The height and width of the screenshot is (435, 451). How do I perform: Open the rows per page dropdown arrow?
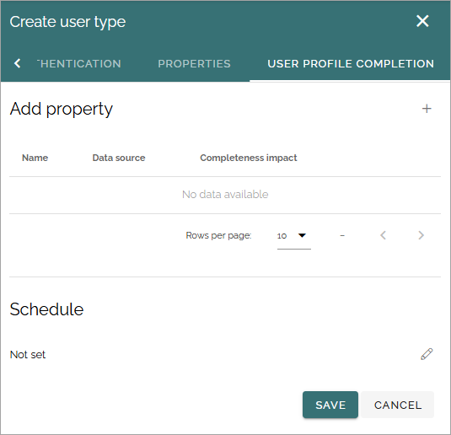302,235
